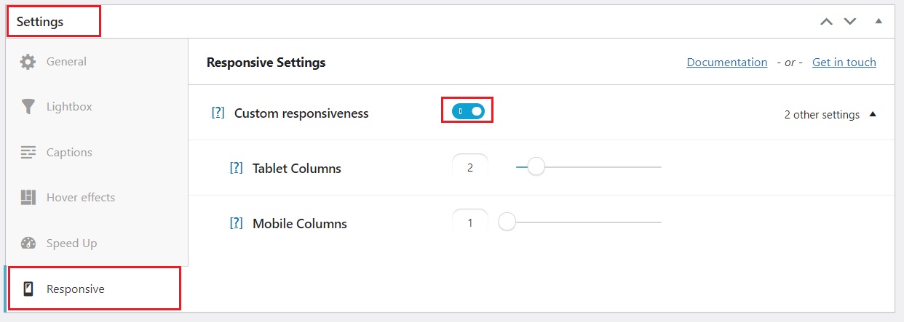Move Settings panel up with arrow

tap(826, 22)
